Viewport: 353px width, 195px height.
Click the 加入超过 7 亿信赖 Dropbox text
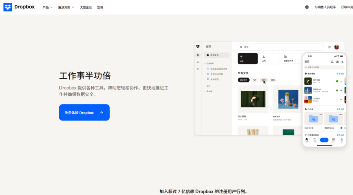click(204, 192)
